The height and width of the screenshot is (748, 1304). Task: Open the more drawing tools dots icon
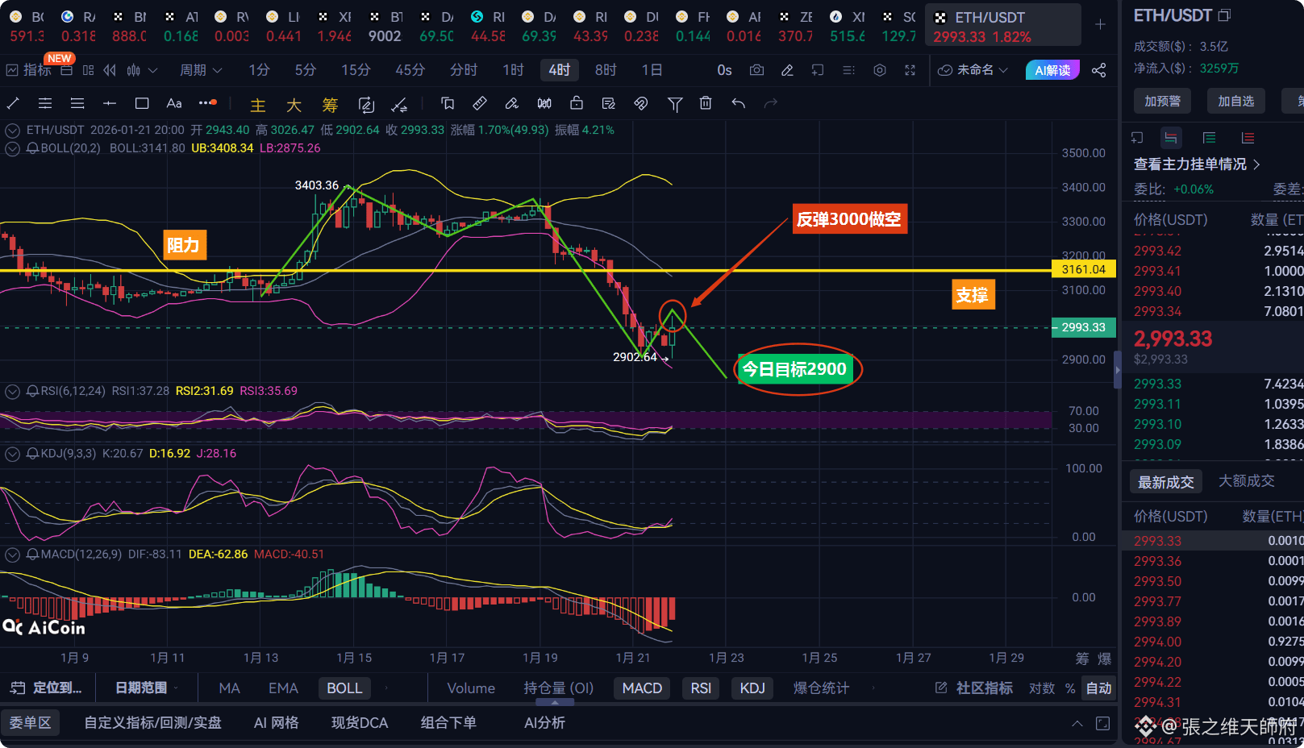pos(207,103)
